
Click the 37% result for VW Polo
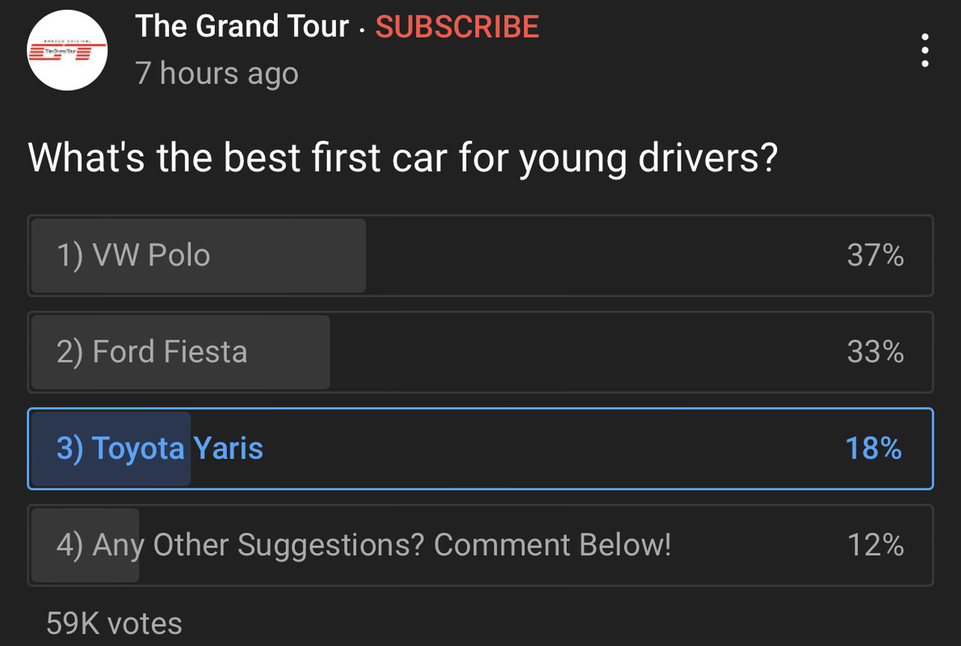pyautogui.click(x=875, y=256)
